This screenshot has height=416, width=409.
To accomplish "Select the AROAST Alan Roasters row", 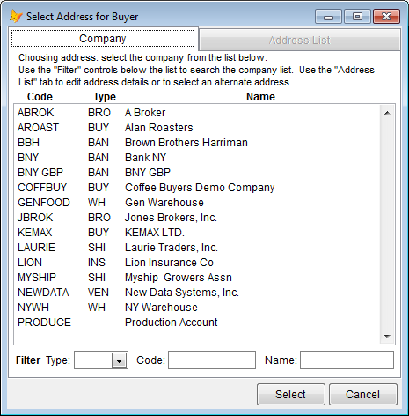I will pyautogui.click(x=197, y=128).
